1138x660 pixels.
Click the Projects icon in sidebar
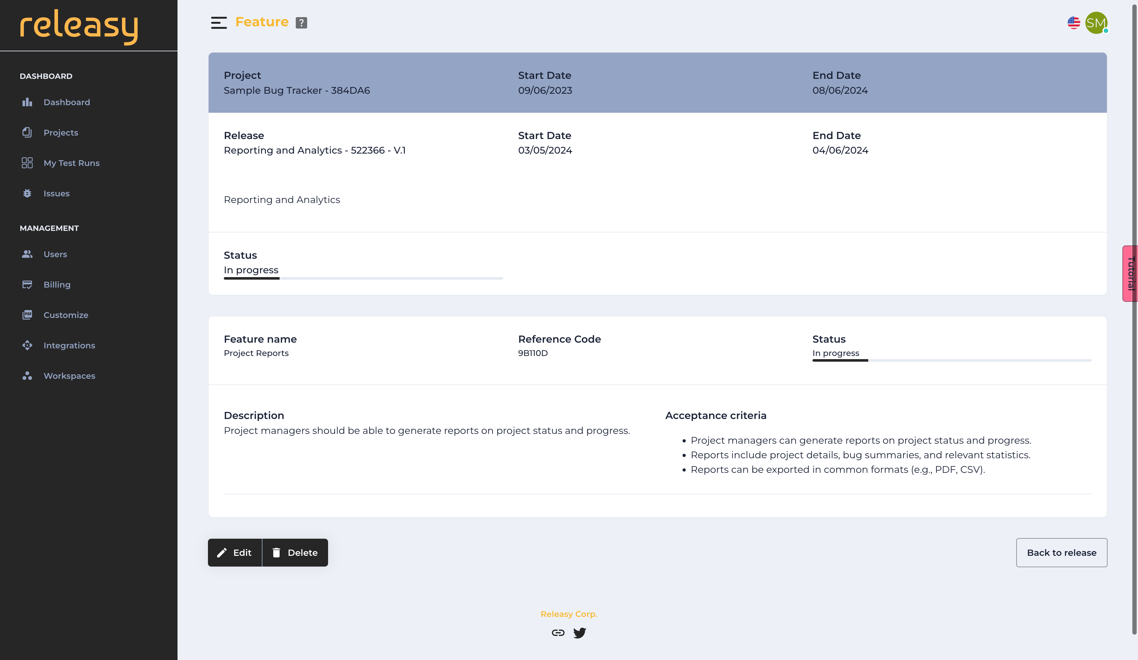[x=26, y=132]
